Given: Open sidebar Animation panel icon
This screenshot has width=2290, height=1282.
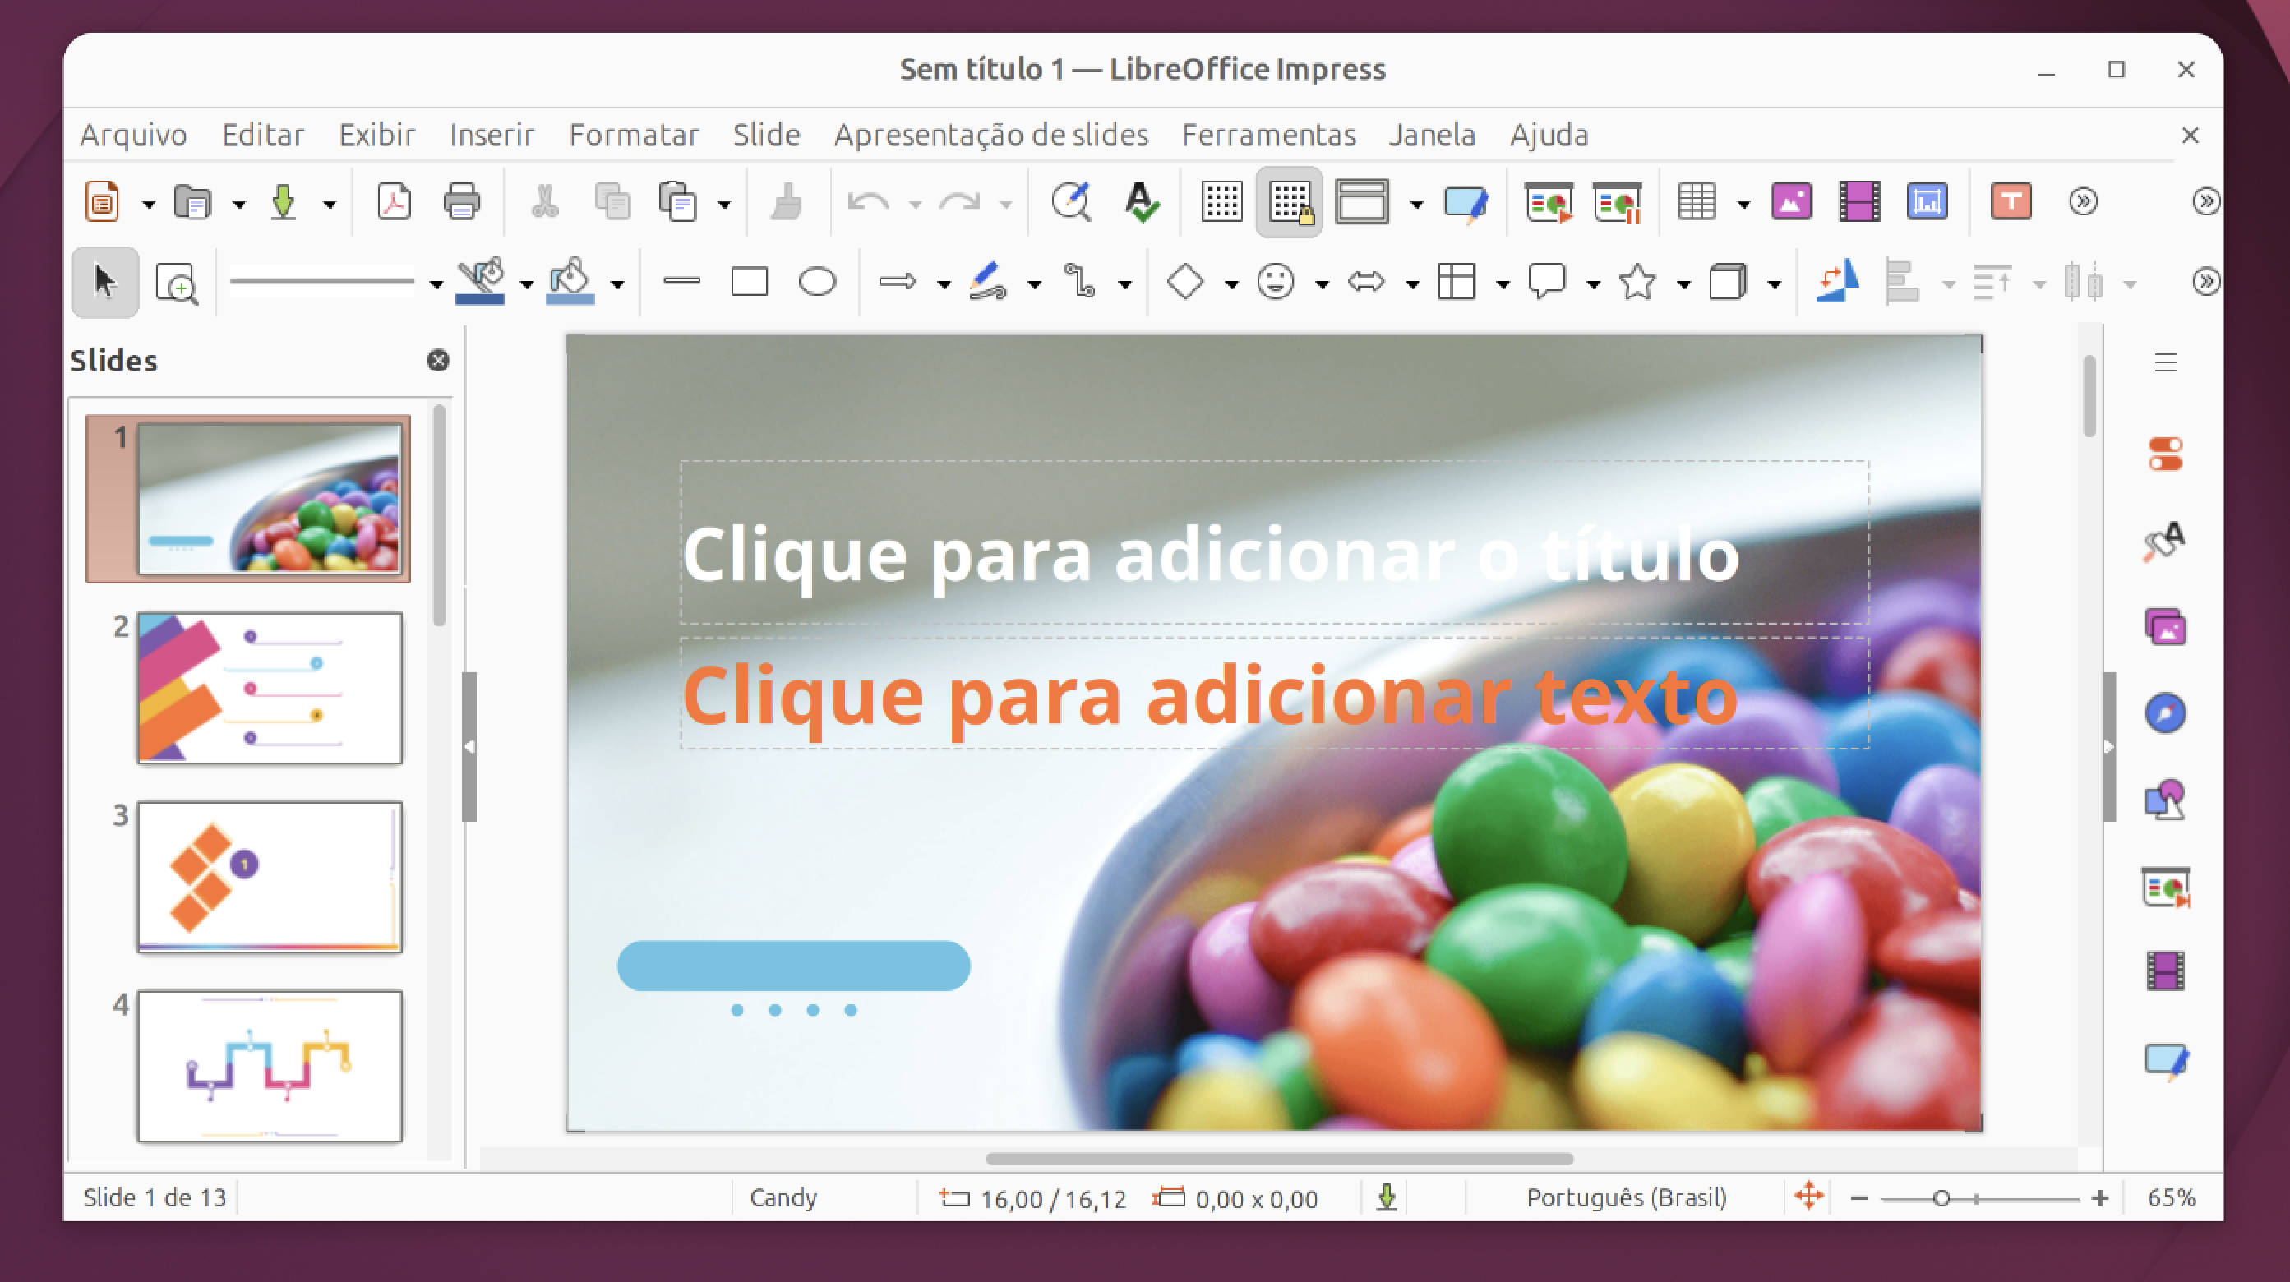Looking at the screenshot, I should point(2166,970).
